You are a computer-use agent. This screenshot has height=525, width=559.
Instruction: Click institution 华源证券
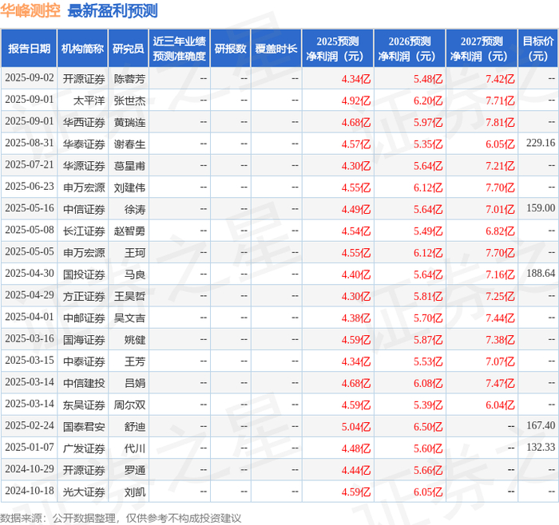pos(84,166)
